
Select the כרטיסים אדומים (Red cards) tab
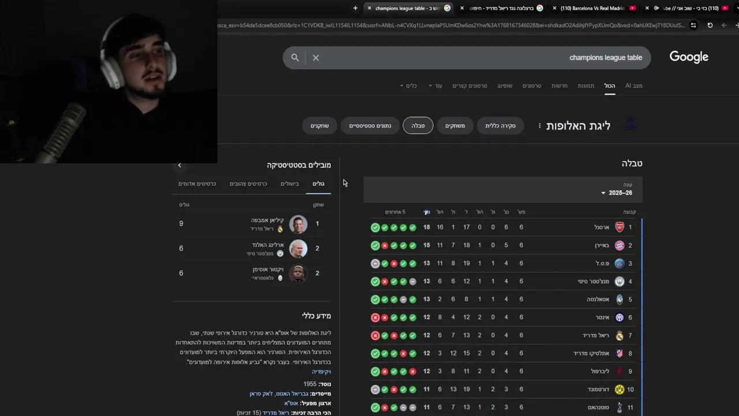[x=197, y=184]
